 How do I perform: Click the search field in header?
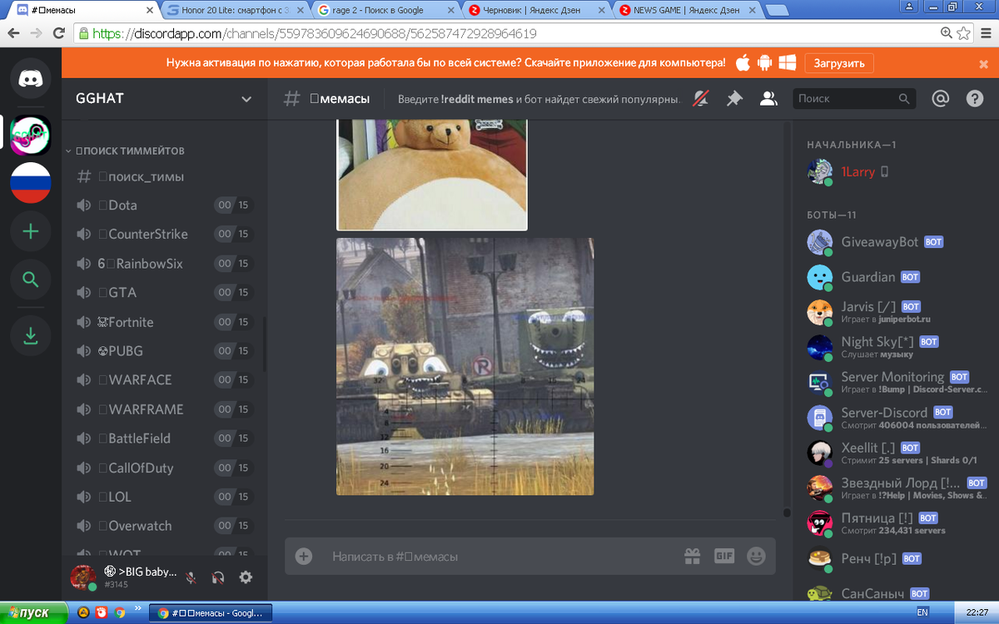click(854, 98)
